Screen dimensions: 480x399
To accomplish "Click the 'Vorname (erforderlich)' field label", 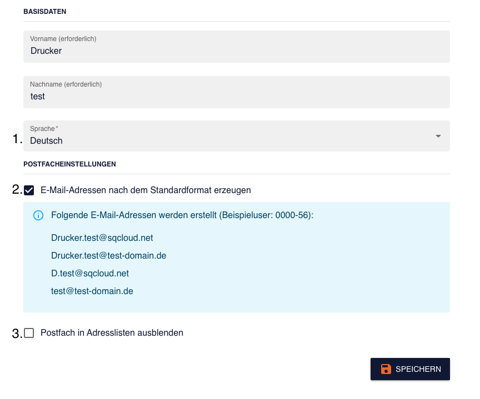I will (63, 39).
